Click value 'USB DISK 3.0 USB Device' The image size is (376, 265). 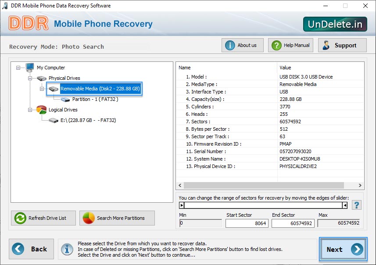coord(306,77)
